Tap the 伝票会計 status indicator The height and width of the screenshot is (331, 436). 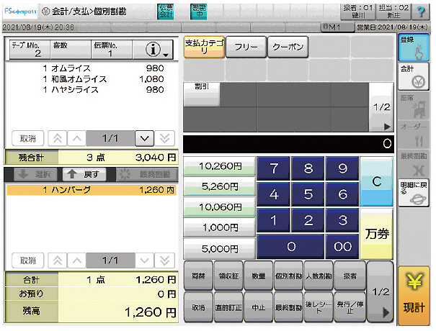(166, 12)
